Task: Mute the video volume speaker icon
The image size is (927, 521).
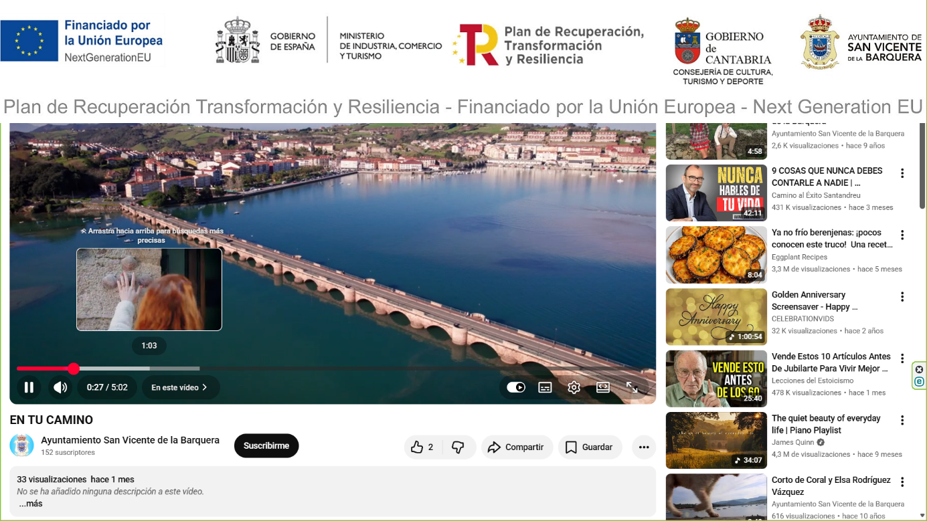Action: click(60, 387)
